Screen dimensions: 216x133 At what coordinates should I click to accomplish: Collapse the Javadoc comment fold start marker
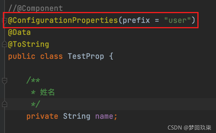(4, 81)
